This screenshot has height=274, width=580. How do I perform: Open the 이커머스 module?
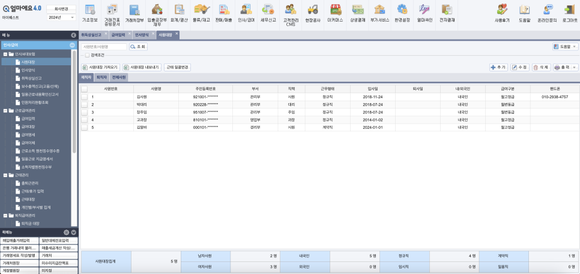click(x=335, y=14)
